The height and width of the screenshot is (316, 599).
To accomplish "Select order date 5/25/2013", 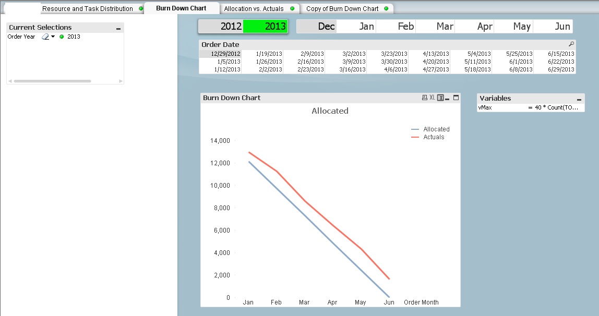I will click(x=512, y=54).
